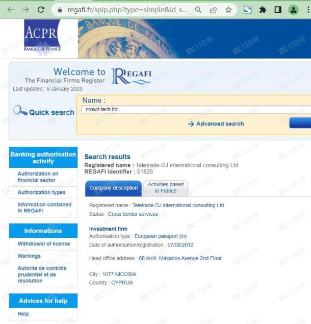Screen dimensions: 311x324
Task: Toggle the browser side panel icon
Action: (278, 10)
